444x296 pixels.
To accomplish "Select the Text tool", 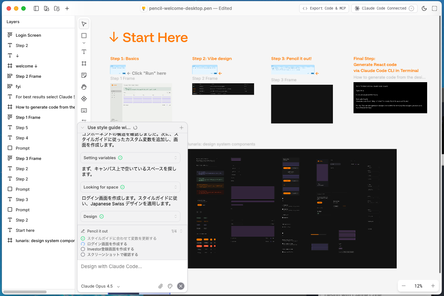I will (84, 52).
